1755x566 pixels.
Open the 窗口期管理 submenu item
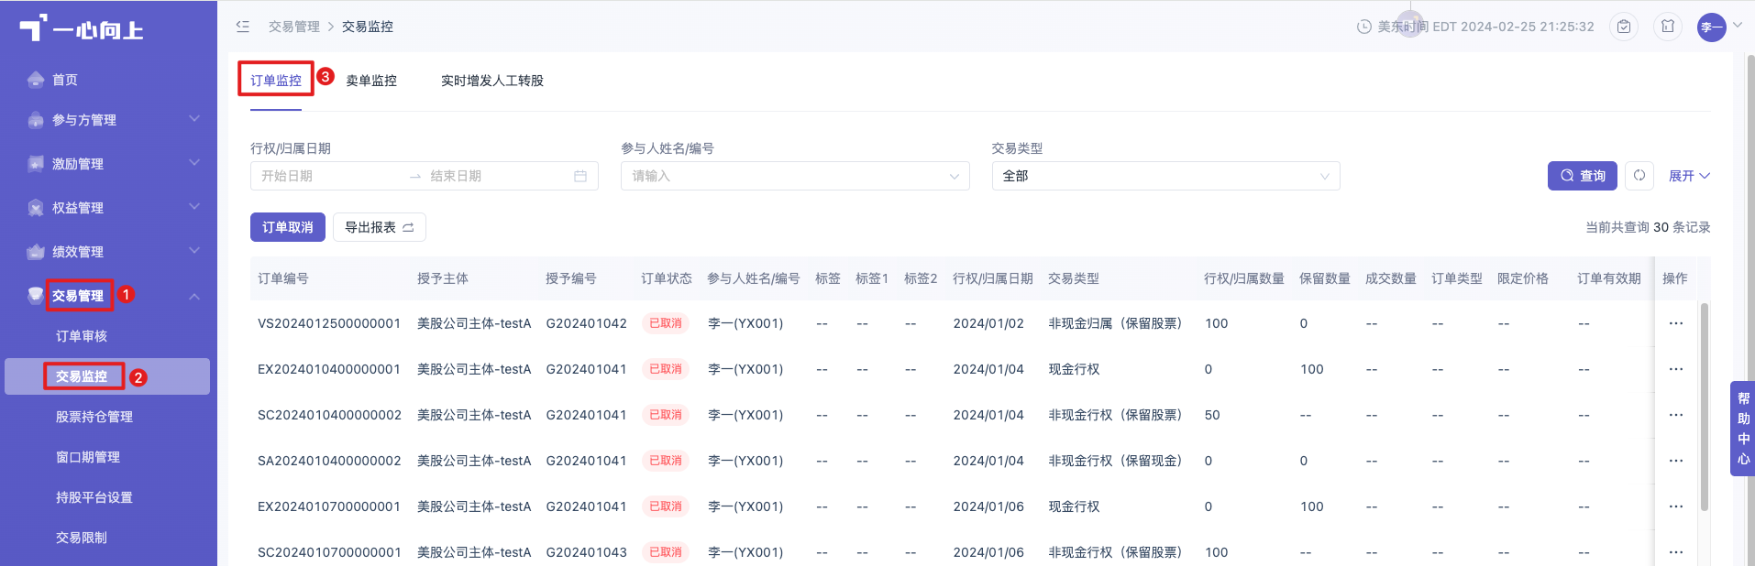(x=88, y=457)
